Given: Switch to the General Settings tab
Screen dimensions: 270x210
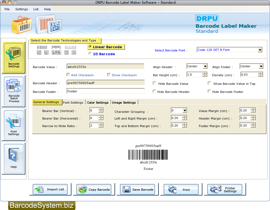Looking at the screenshot, I should coord(47,102).
